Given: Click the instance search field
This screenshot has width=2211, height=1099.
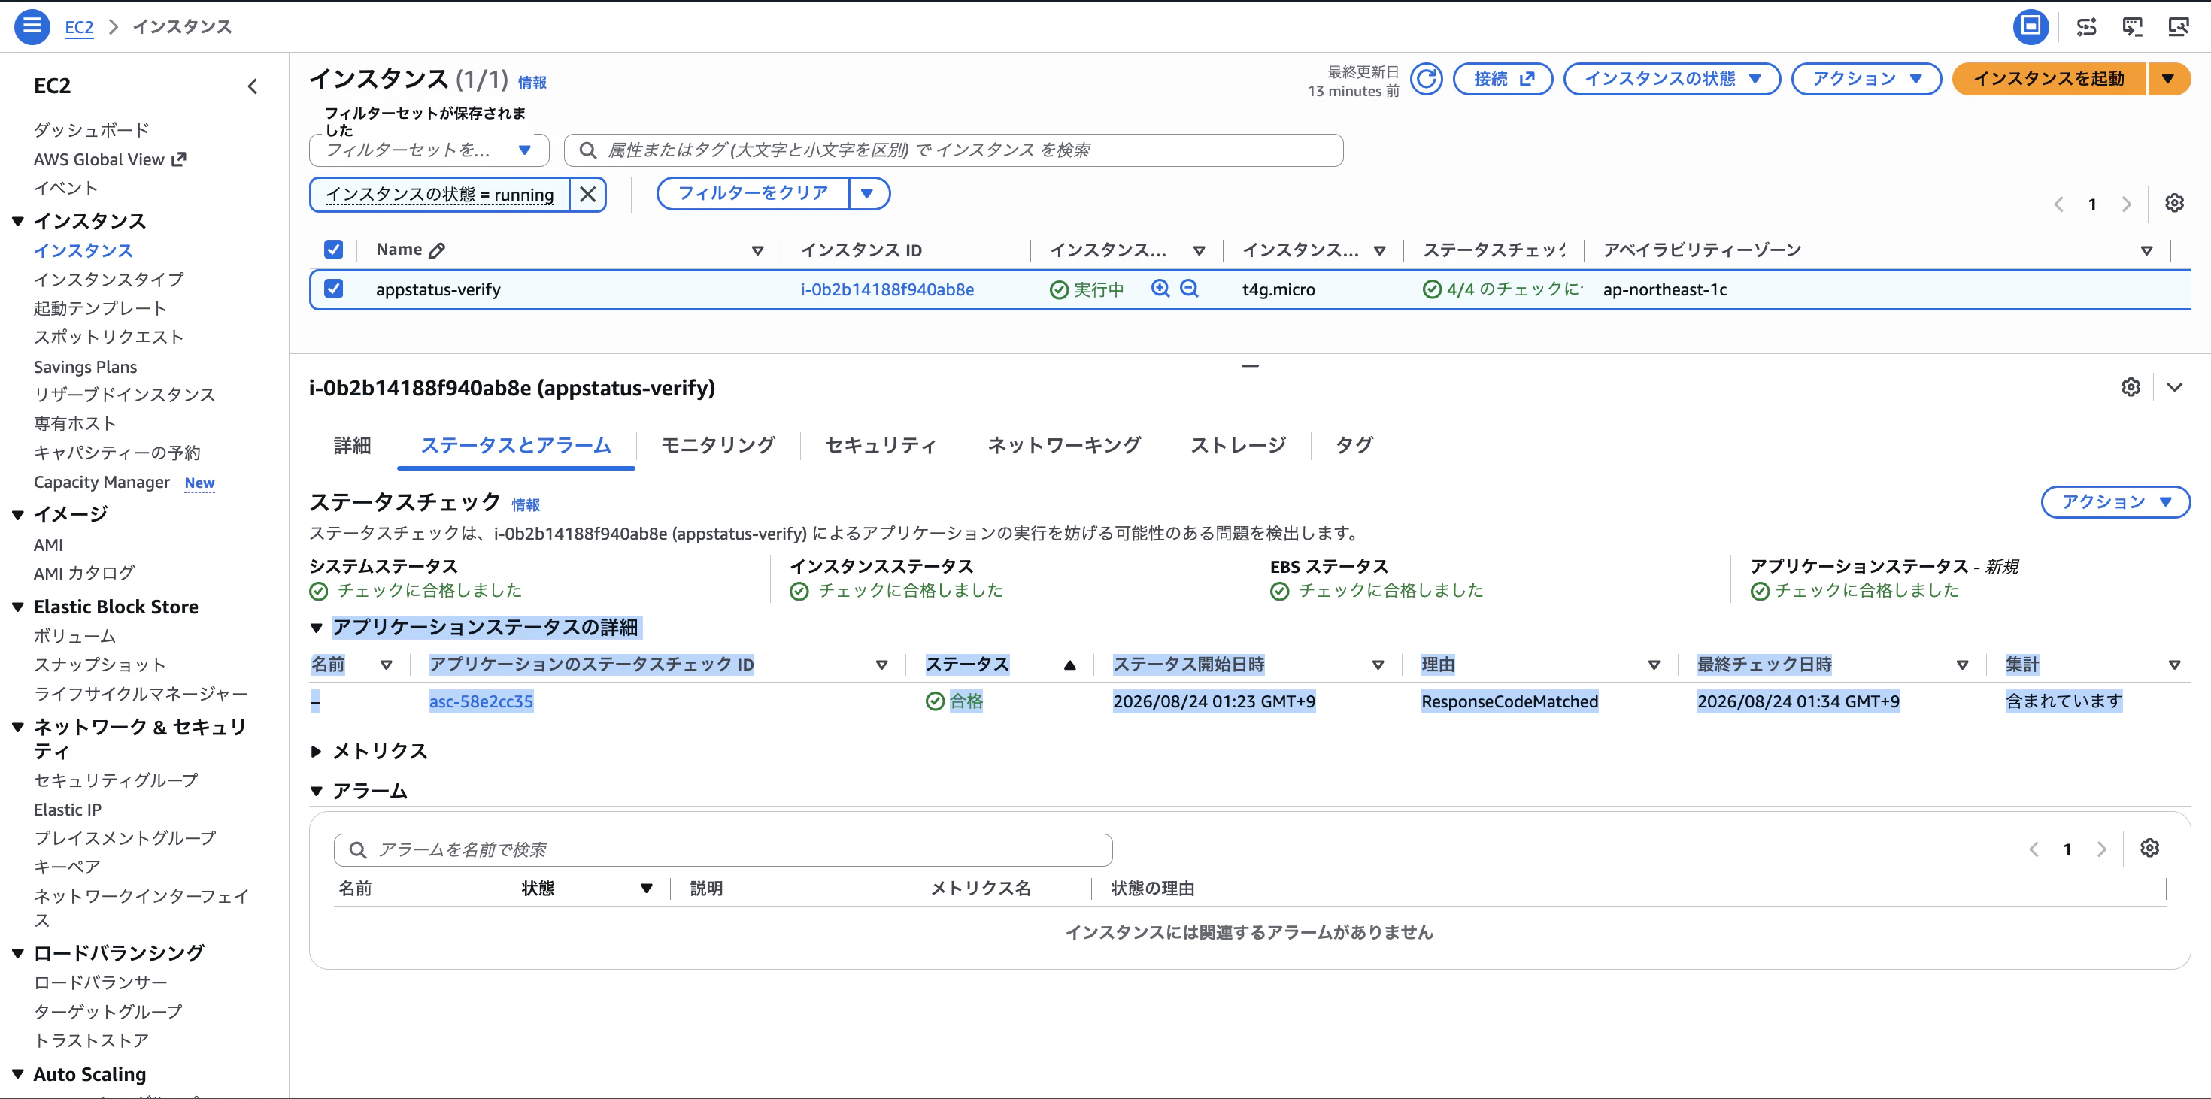Looking at the screenshot, I should (953, 150).
